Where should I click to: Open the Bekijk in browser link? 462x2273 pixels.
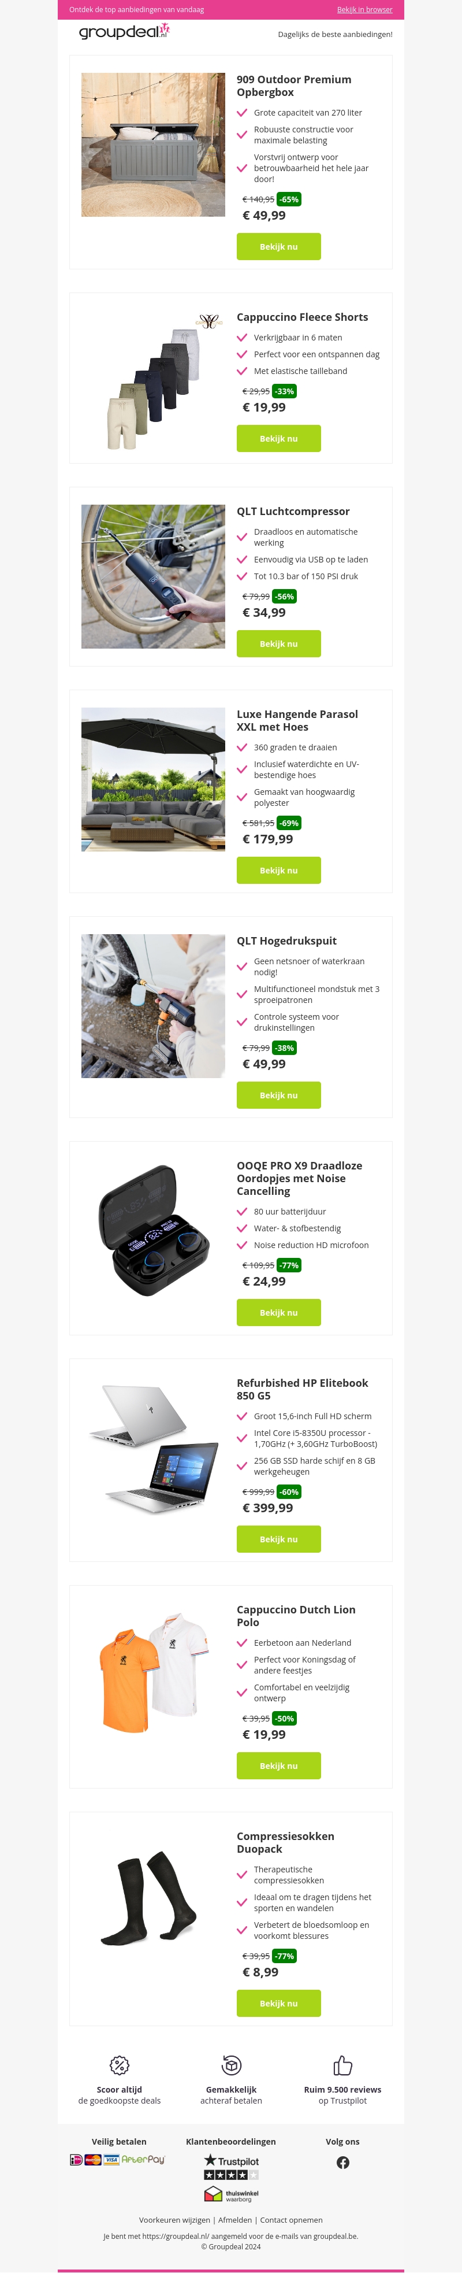pos(364,10)
